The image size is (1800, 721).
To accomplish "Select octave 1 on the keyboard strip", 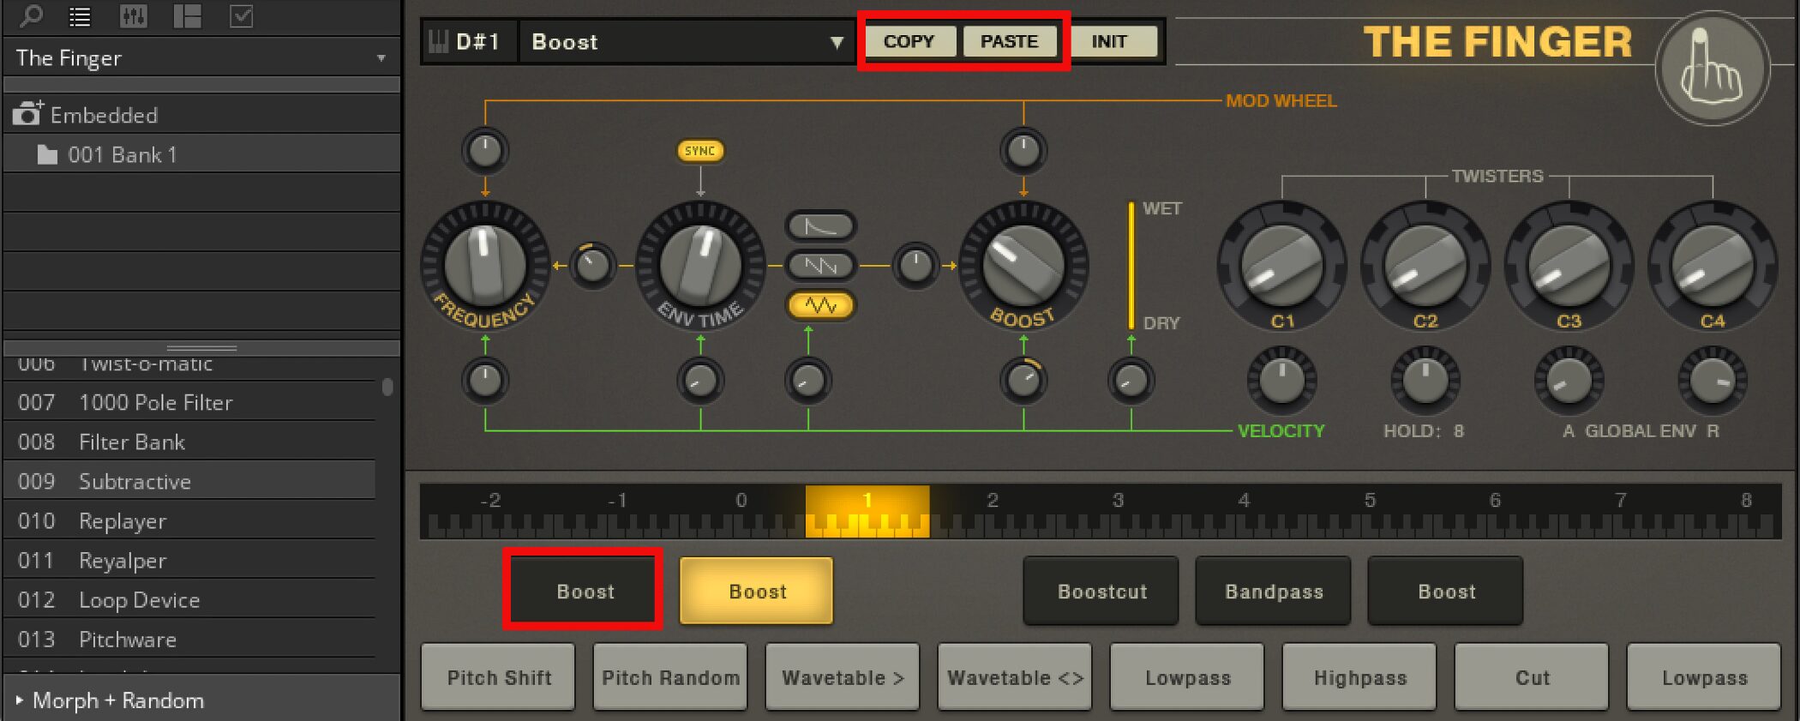I will point(867,512).
